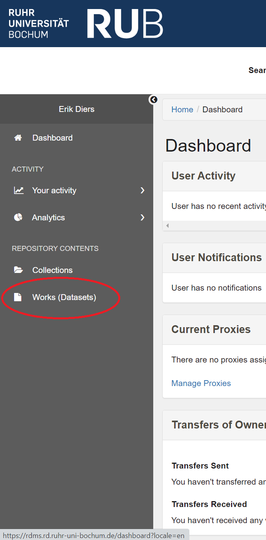Click the Your activity chart icon

pos(18,190)
